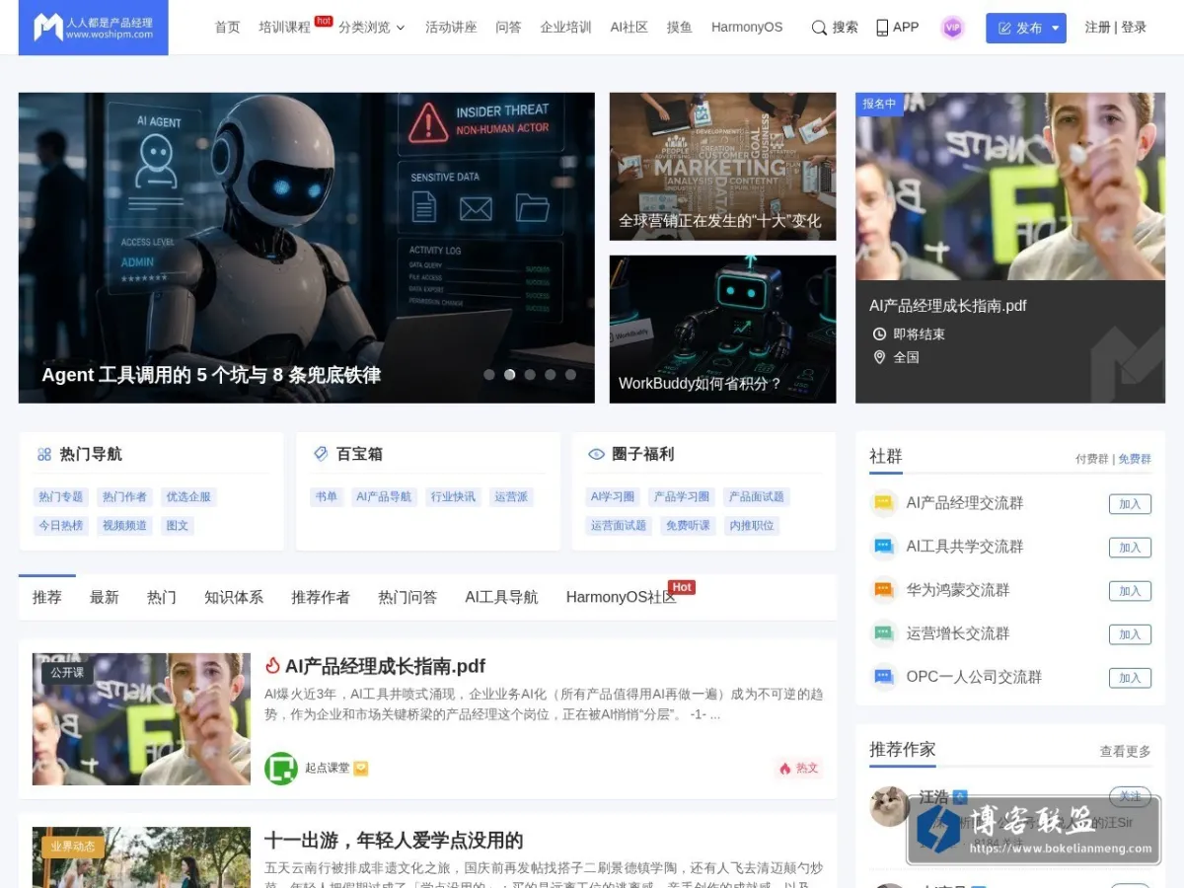Viewport: 1184px width, 888px height.
Task: Switch to the 推荐作者 tab
Action: pyautogui.click(x=321, y=597)
